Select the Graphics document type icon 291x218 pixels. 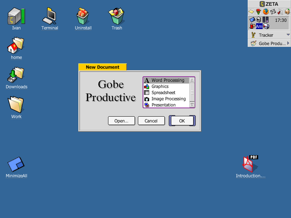tap(147, 86)
